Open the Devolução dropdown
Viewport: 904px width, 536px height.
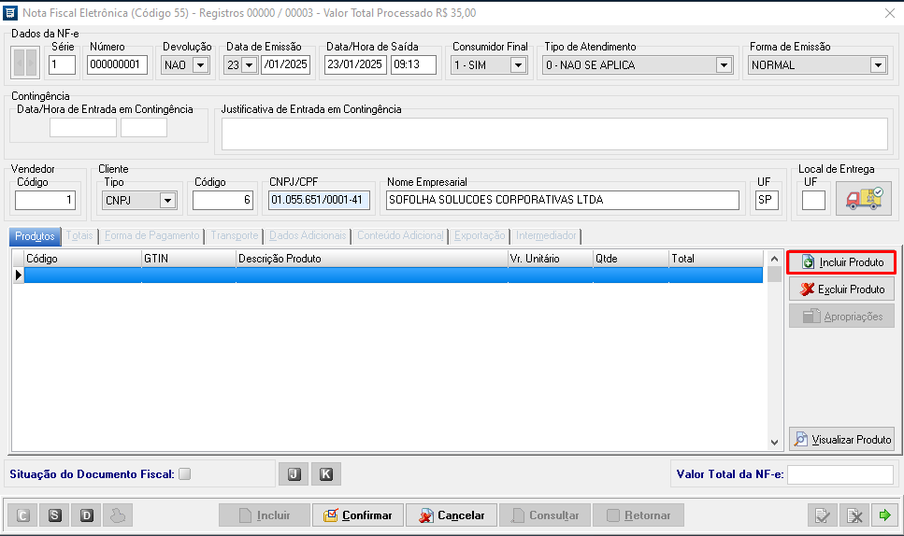click(x=200, y=65)
